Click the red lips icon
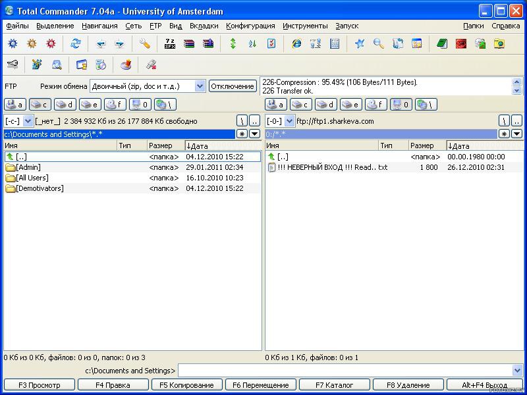The image size is (527, 395). [461, 43]
